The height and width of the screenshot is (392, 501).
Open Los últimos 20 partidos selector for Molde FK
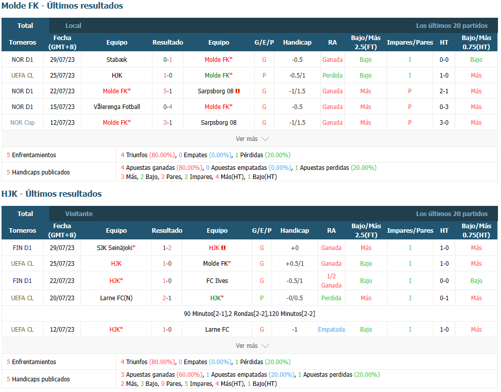[451, 25]
